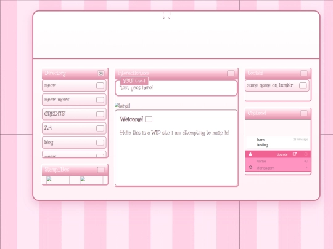This screenshot has width=333, height=249.
Task: Click the YOU! (-w-) name tag
Action: click(x=134, y=81)
